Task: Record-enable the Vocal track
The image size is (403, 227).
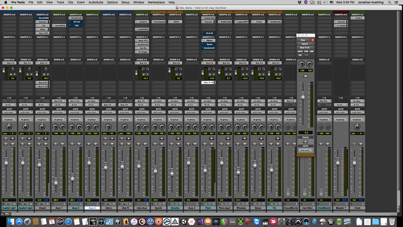Action: pos(46,139)
